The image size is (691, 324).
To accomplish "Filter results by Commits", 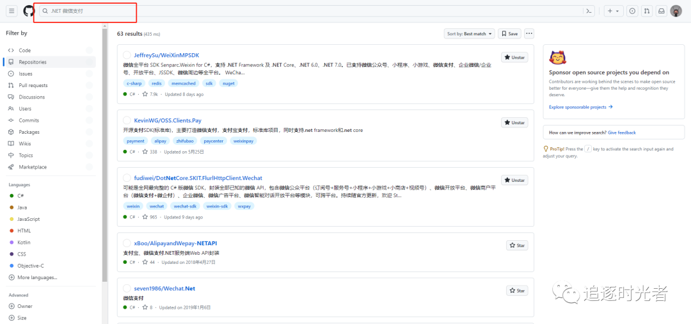I will [x=49, y=120].
